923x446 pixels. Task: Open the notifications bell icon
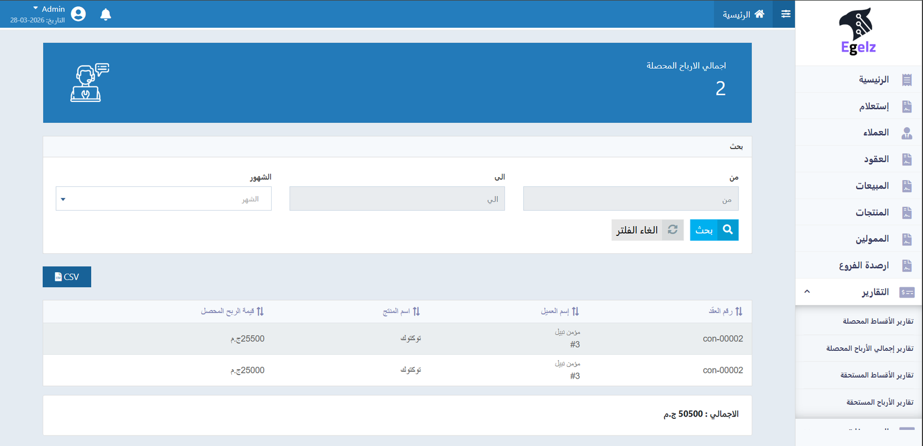click(106, 14)
